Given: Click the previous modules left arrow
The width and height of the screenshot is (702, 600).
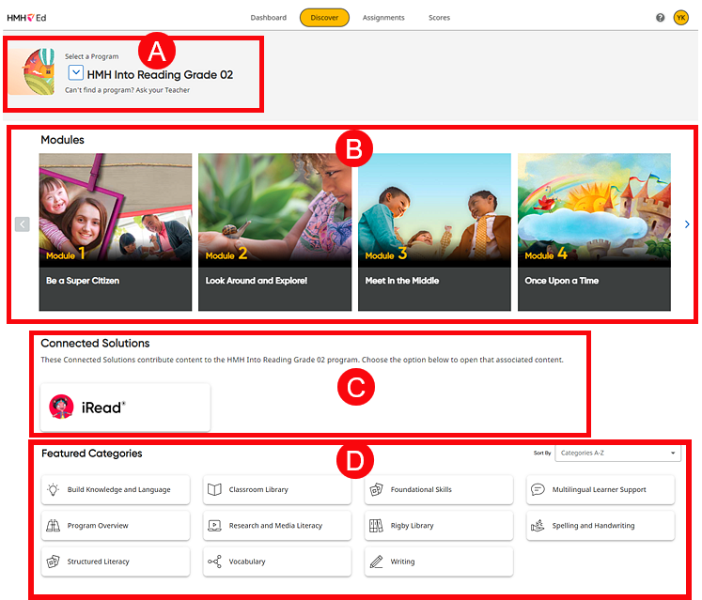Looking at the screenshot, I should (23, 224).
